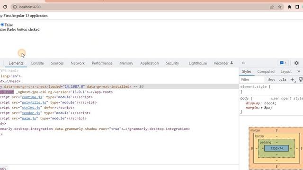Open the Sources tab

(x=57, y=63)
